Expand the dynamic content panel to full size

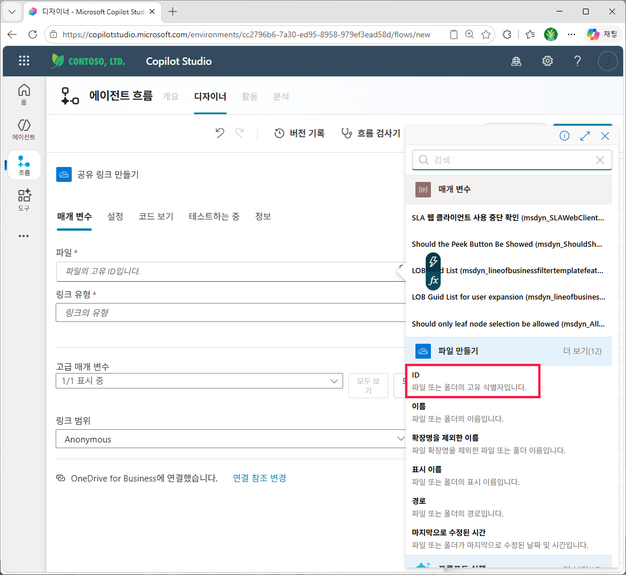[x=585, y=136]
